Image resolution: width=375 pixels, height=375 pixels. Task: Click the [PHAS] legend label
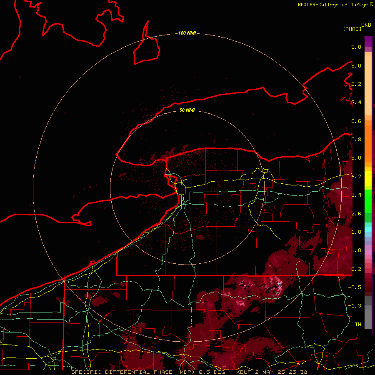(352, 29)
